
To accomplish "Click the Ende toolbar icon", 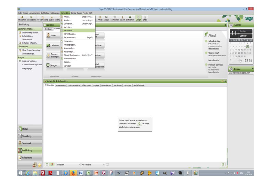I will tap(145, 18).
